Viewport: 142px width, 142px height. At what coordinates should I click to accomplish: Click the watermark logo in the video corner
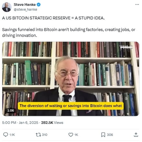click(126, 47)
